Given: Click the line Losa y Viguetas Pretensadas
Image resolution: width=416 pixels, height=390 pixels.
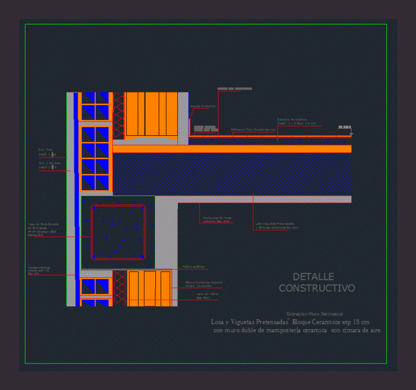Looking at the screenshot, I should click(x=290, y=322).
